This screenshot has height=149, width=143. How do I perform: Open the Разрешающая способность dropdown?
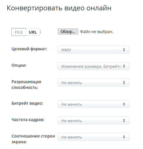pos(94,83)
